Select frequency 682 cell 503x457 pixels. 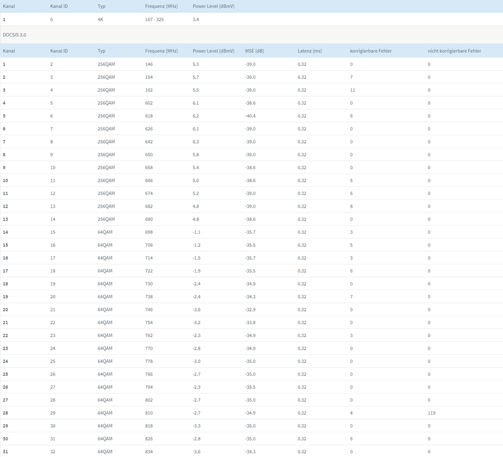coord(149,207)
